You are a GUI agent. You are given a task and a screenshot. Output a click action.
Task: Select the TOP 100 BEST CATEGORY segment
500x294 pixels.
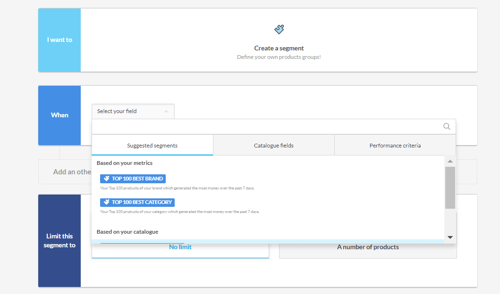tap(137, 202)
